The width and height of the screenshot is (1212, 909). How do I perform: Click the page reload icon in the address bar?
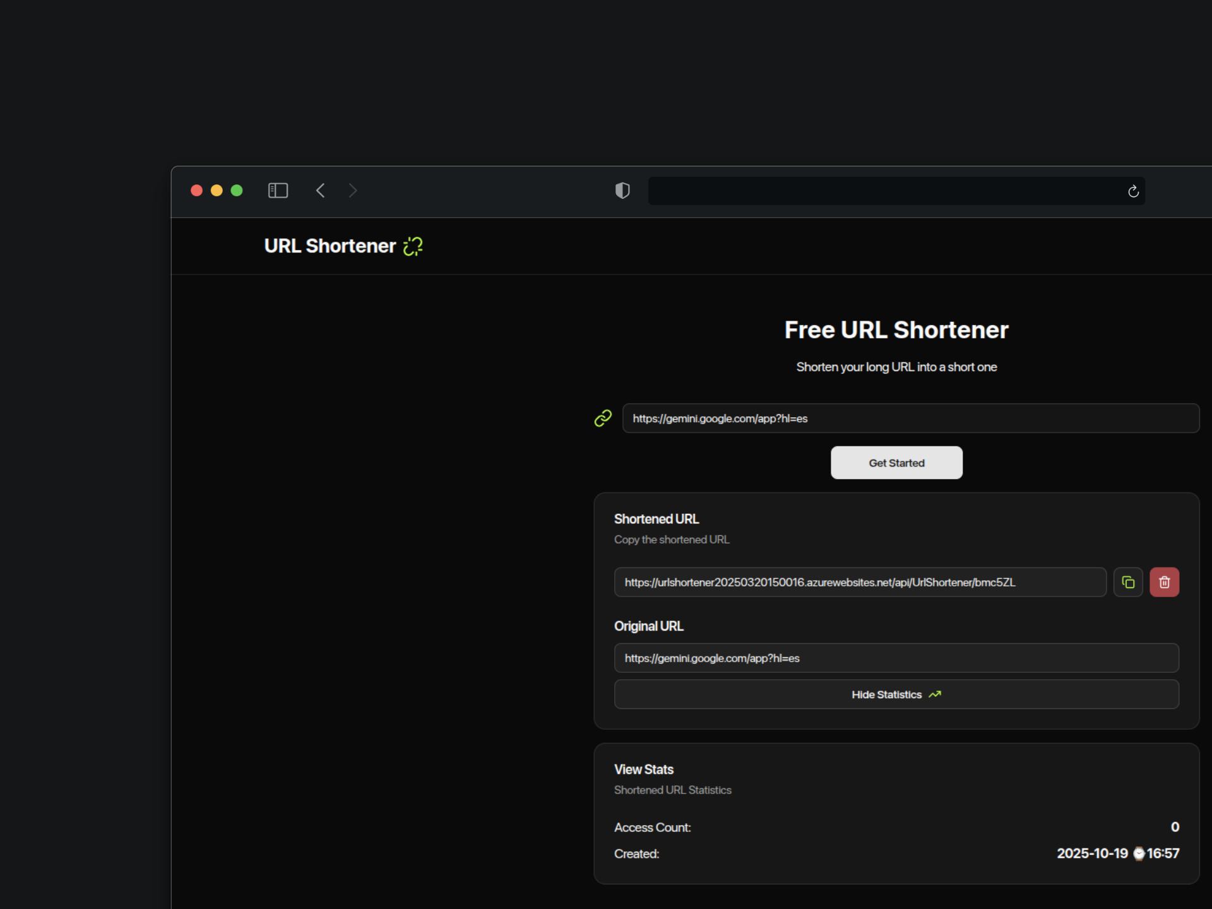[1132, 191]
